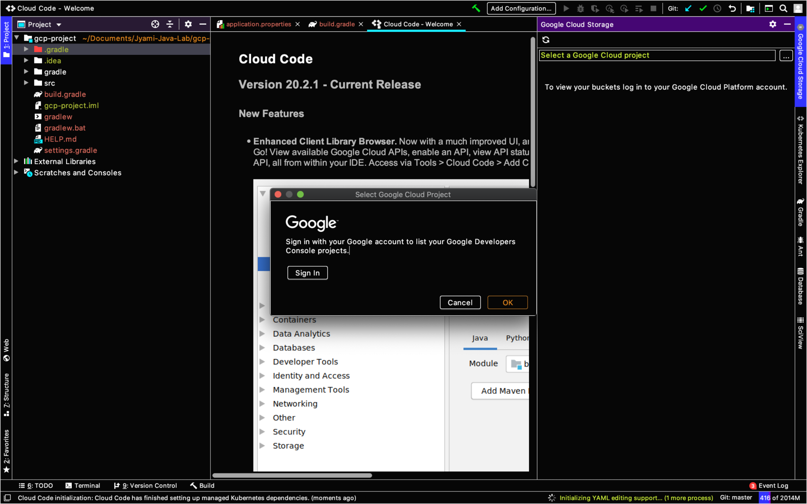Click the locate target icon in Project panel
807x504 pixels.
tap(155, 24)
